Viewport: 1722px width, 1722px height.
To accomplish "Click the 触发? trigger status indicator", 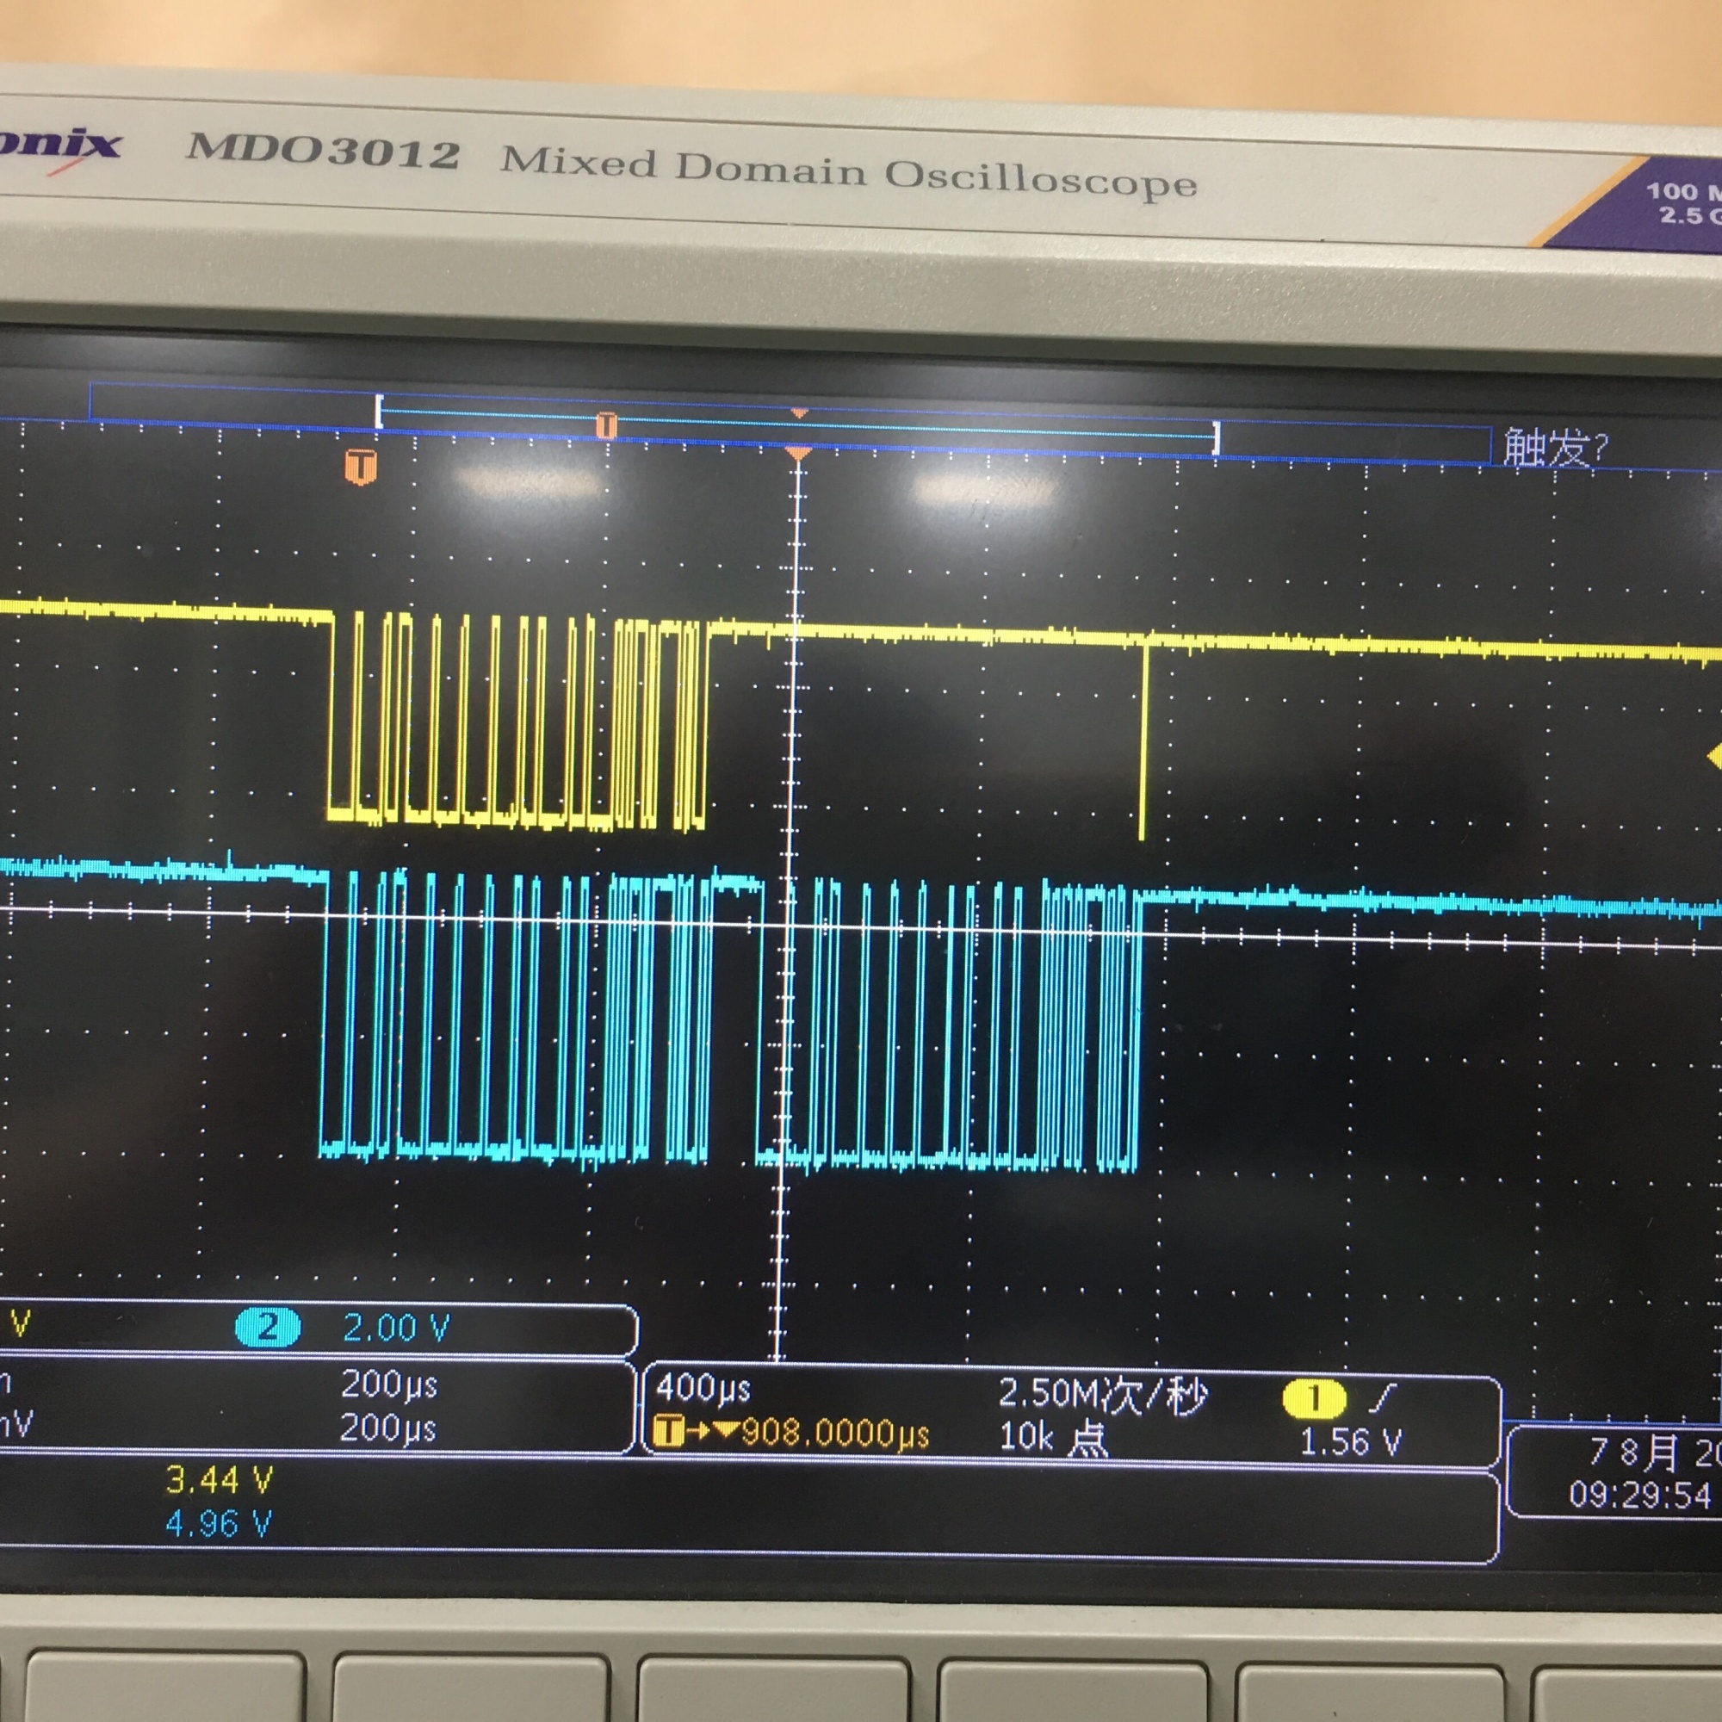I will (x=1555, y=447).
